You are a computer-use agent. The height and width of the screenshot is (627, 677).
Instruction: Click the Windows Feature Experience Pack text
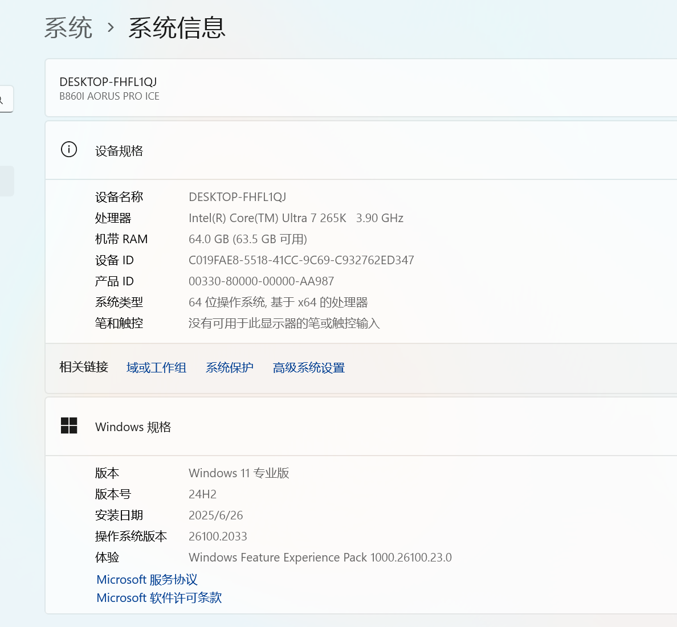pyautogui.click(x=320, y=558)
